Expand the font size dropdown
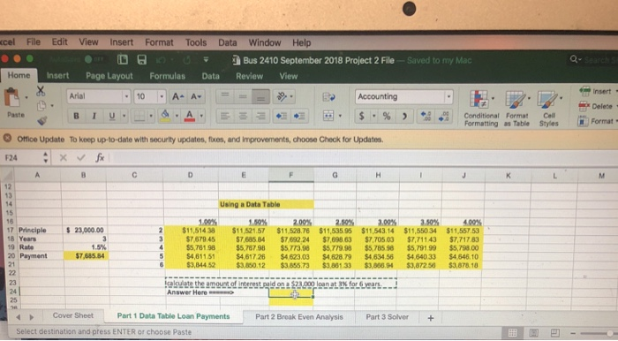 (x=162, y=96)
